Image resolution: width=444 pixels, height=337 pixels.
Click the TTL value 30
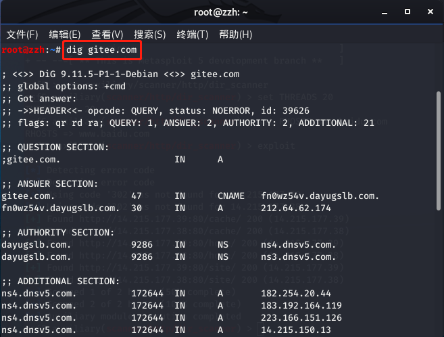click(137, 208)
